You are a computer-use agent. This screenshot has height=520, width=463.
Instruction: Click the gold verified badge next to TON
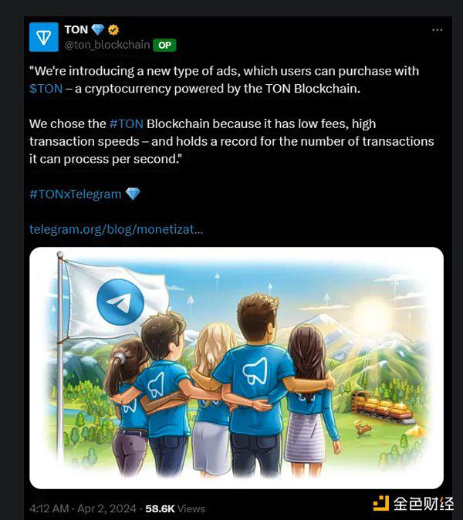113,30
